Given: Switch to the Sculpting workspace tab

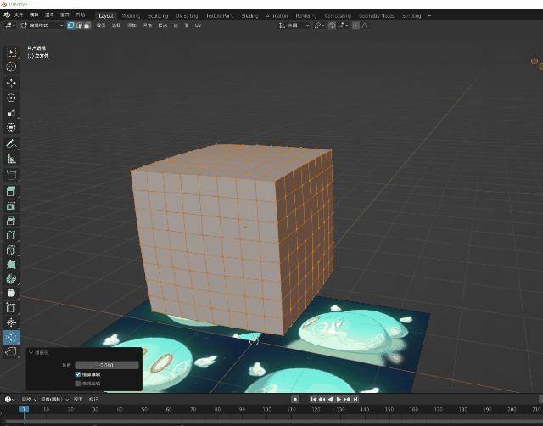Looking at the screenshot, I should click(158, 16).
